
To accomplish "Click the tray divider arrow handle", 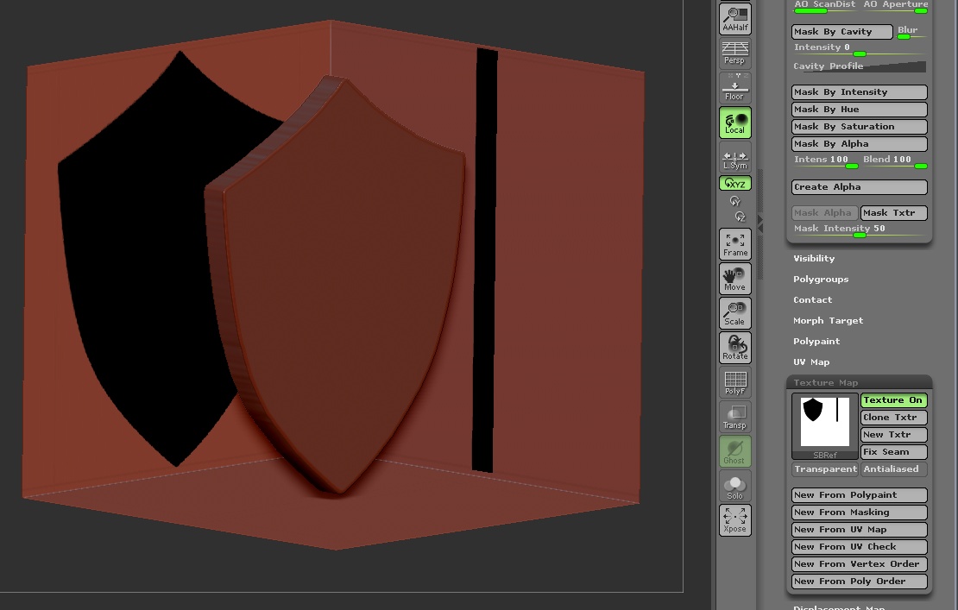I will click(760, 223).
